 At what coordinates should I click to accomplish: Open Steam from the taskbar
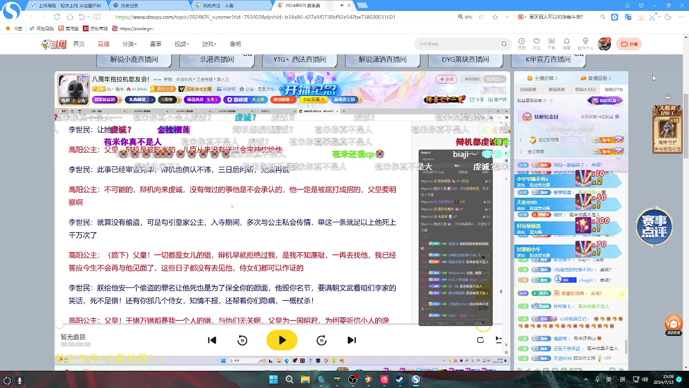coord(400,379)
